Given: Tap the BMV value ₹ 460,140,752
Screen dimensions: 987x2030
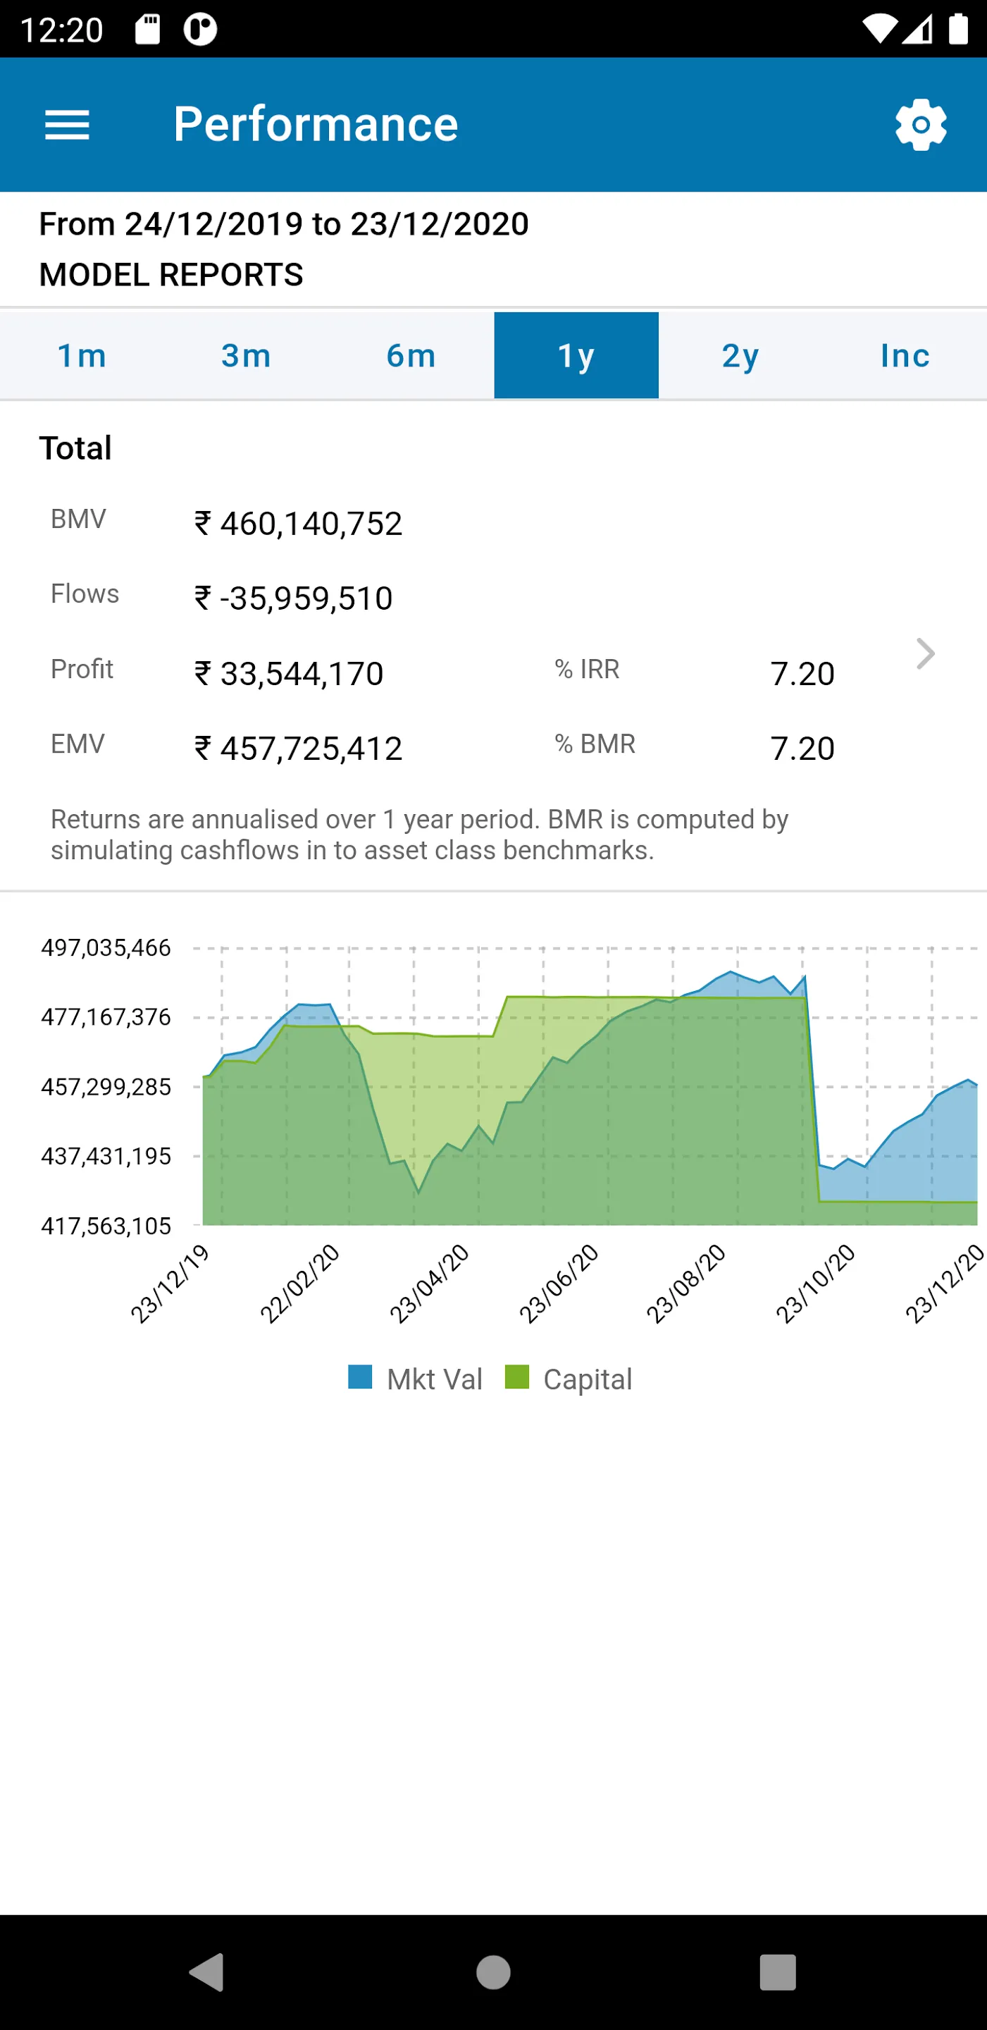Looking at the screenshot, I should pos(299,524).
